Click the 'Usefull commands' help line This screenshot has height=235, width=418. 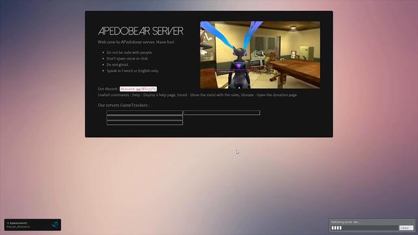point(198,95)
